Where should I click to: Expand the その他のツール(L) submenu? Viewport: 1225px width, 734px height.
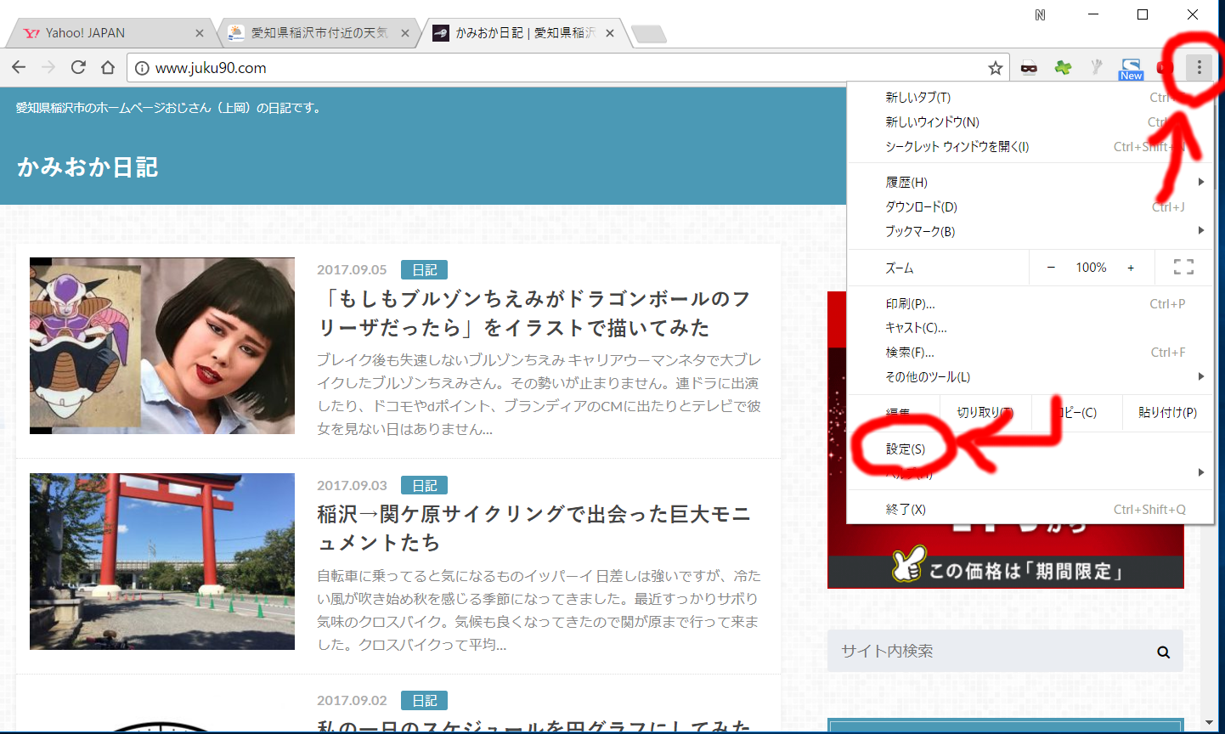(1030, 377)
